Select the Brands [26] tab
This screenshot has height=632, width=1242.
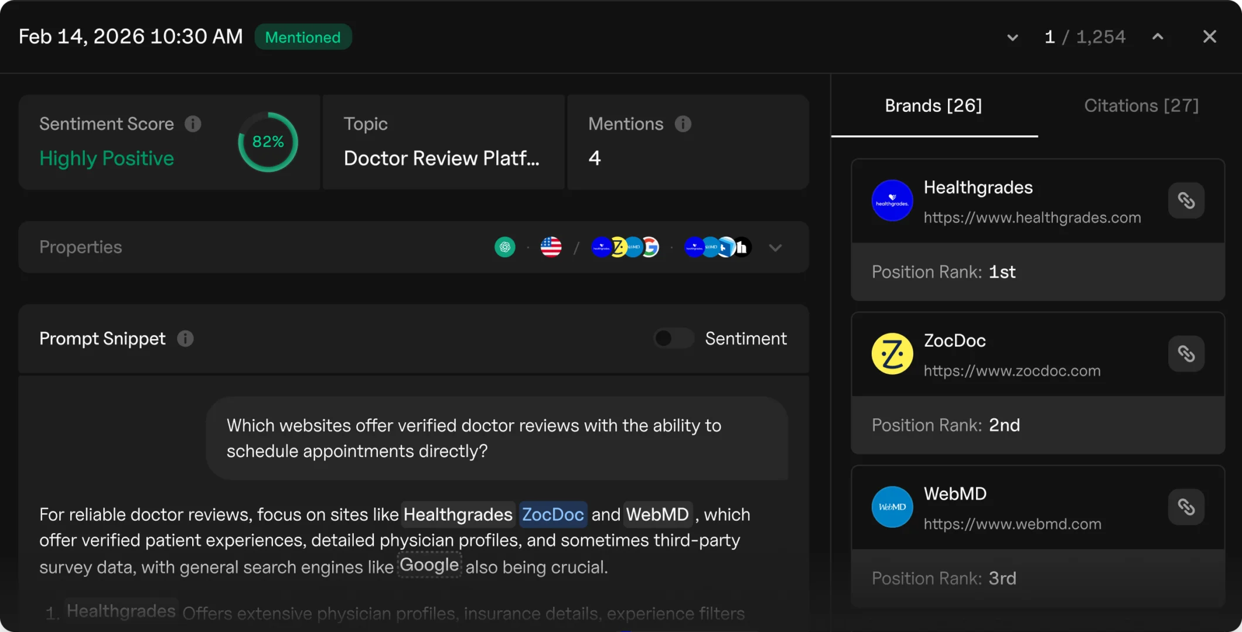click(933, 106)
